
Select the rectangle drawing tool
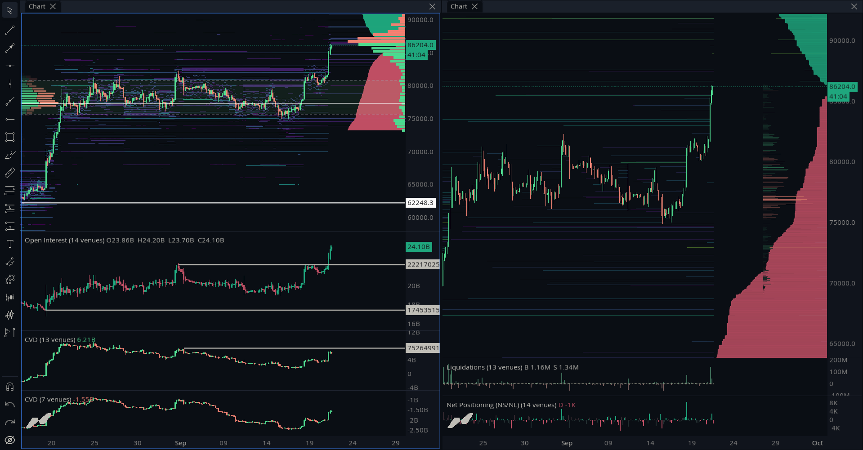(x=9, y=137)
